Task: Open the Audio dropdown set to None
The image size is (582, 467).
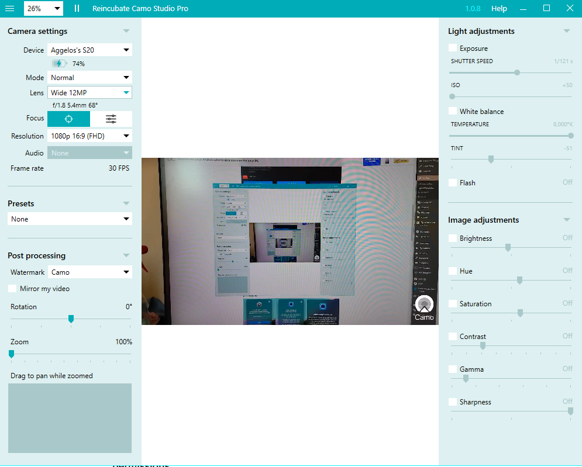Action: (90, 153)
